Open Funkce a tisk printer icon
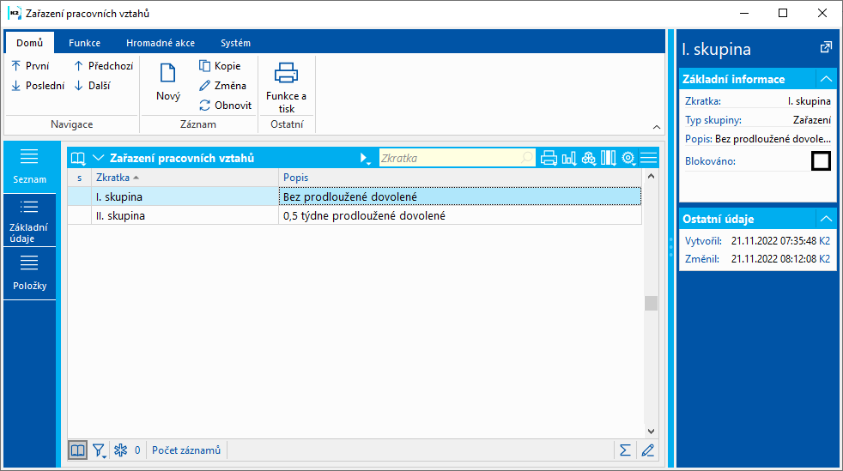 coord(286,75)
